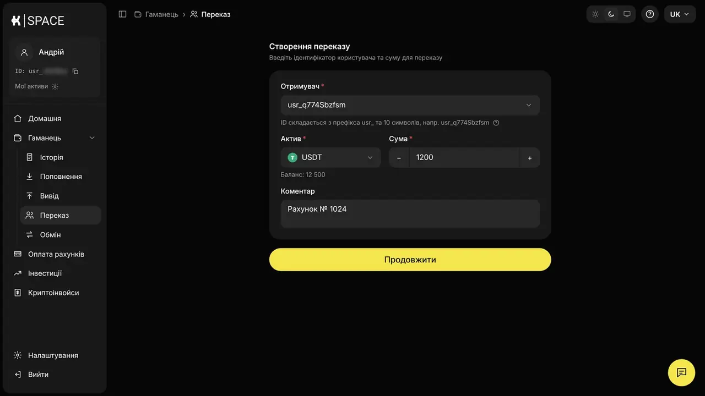The width and height of the screenshot is (705, 396).
Task: Open Оплата рахунків in the sidebar
Action: coord(55,254)
